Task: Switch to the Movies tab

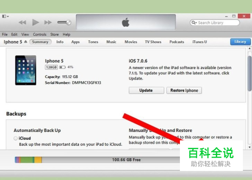Action: click(x=131, y=42)
